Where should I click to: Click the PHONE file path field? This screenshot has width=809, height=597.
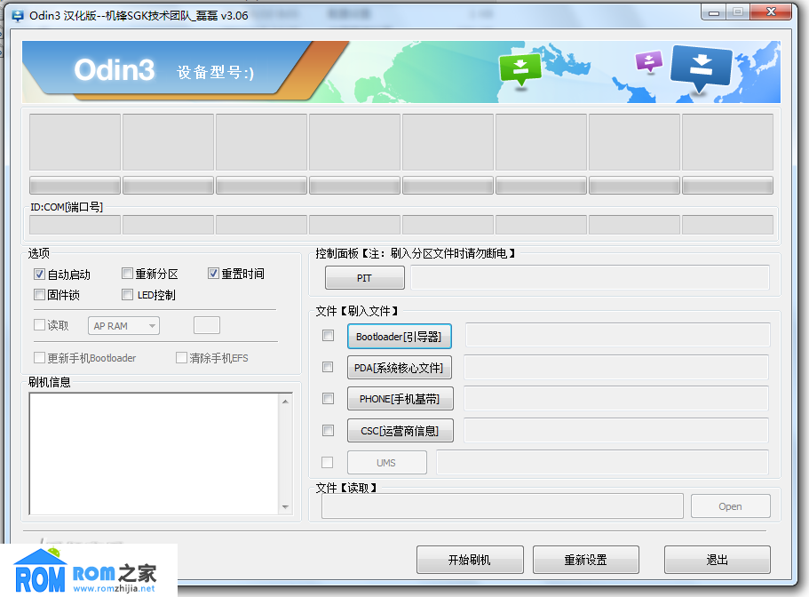coord(616,398)
